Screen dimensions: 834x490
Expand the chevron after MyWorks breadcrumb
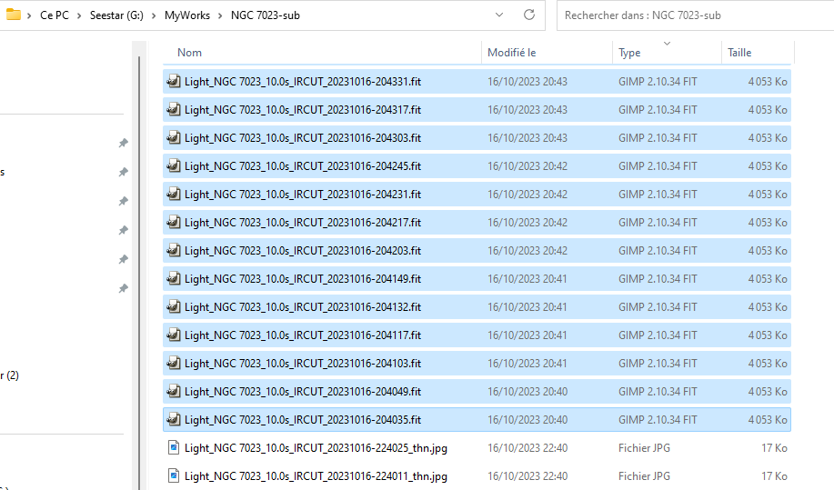coord(221,15)
